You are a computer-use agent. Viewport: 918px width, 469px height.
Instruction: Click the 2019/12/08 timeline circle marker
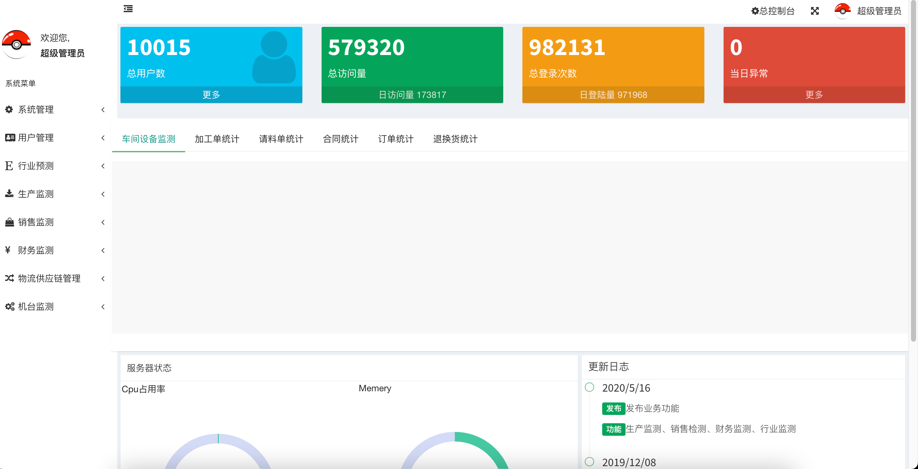[x=589, y=462]
